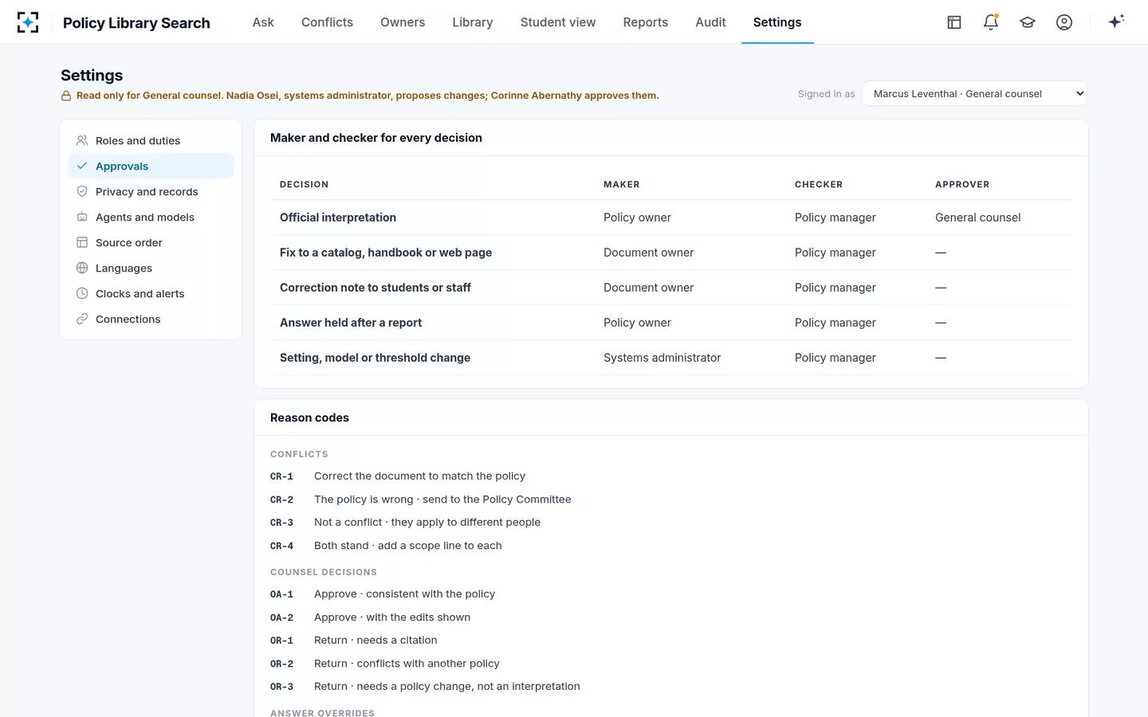Select the Settings tab

click(777, 22)
